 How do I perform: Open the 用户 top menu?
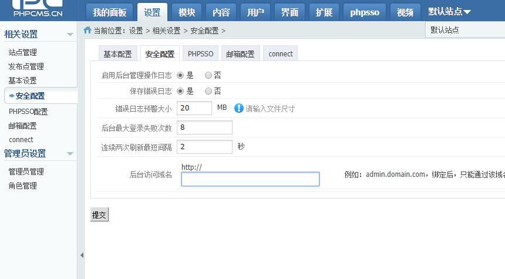(x=255, y=12)
